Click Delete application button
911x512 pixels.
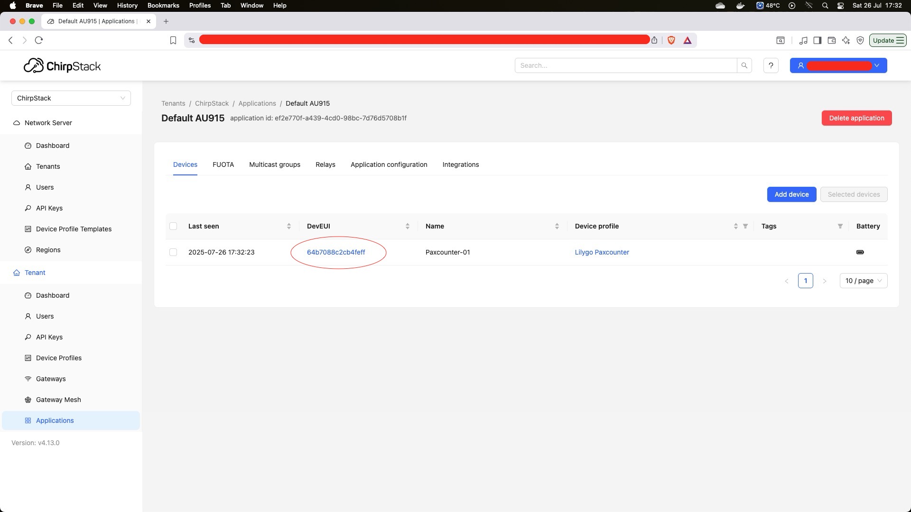(856, 118)
